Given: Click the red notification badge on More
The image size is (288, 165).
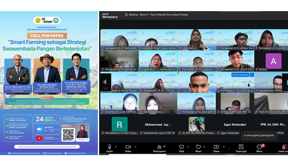Looking at the screenshot, I should 263,146.
